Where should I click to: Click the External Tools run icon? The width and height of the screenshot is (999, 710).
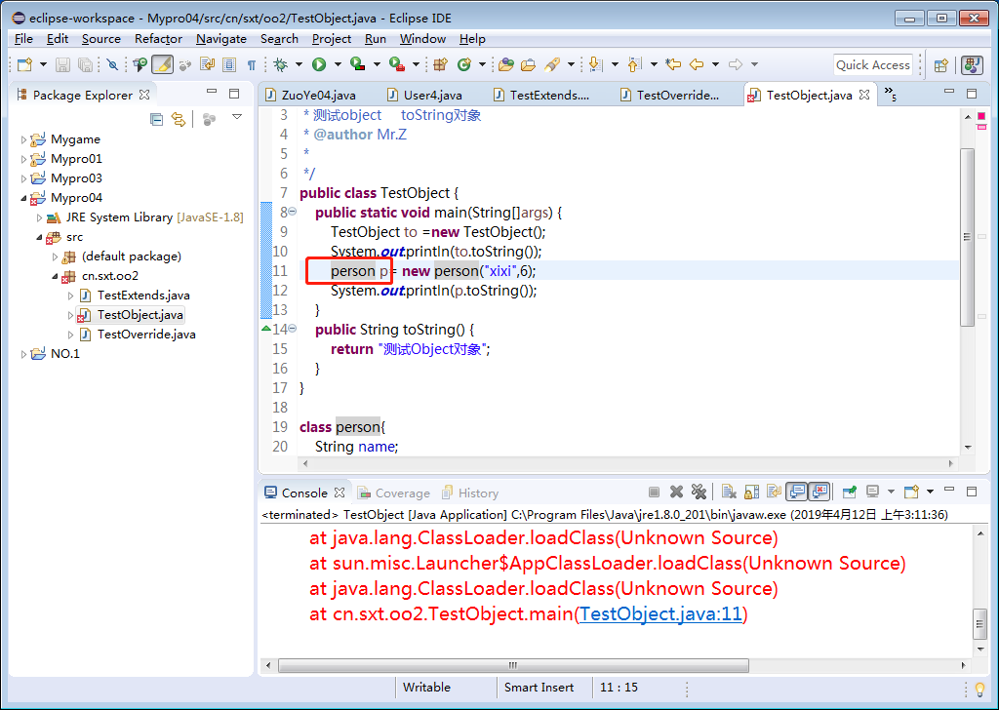click(x=397, y=64)
